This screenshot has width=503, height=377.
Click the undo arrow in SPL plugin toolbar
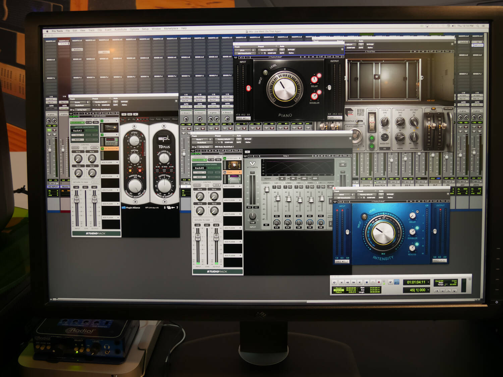pyautogui.click(x=129, y=119)
